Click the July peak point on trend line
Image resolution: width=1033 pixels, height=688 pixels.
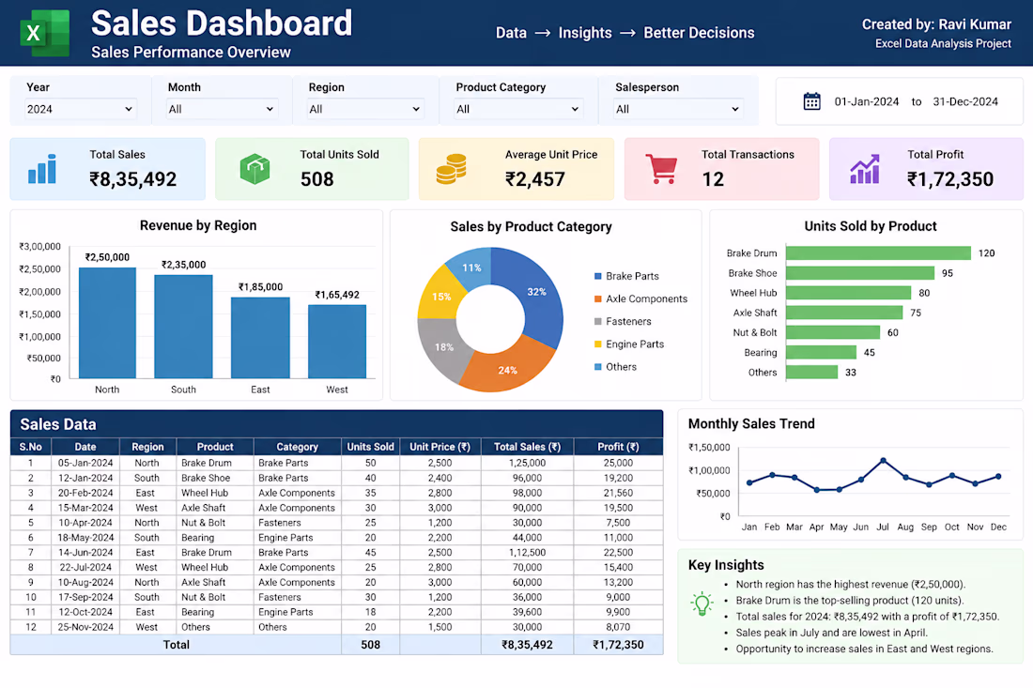tap(883, 460)
